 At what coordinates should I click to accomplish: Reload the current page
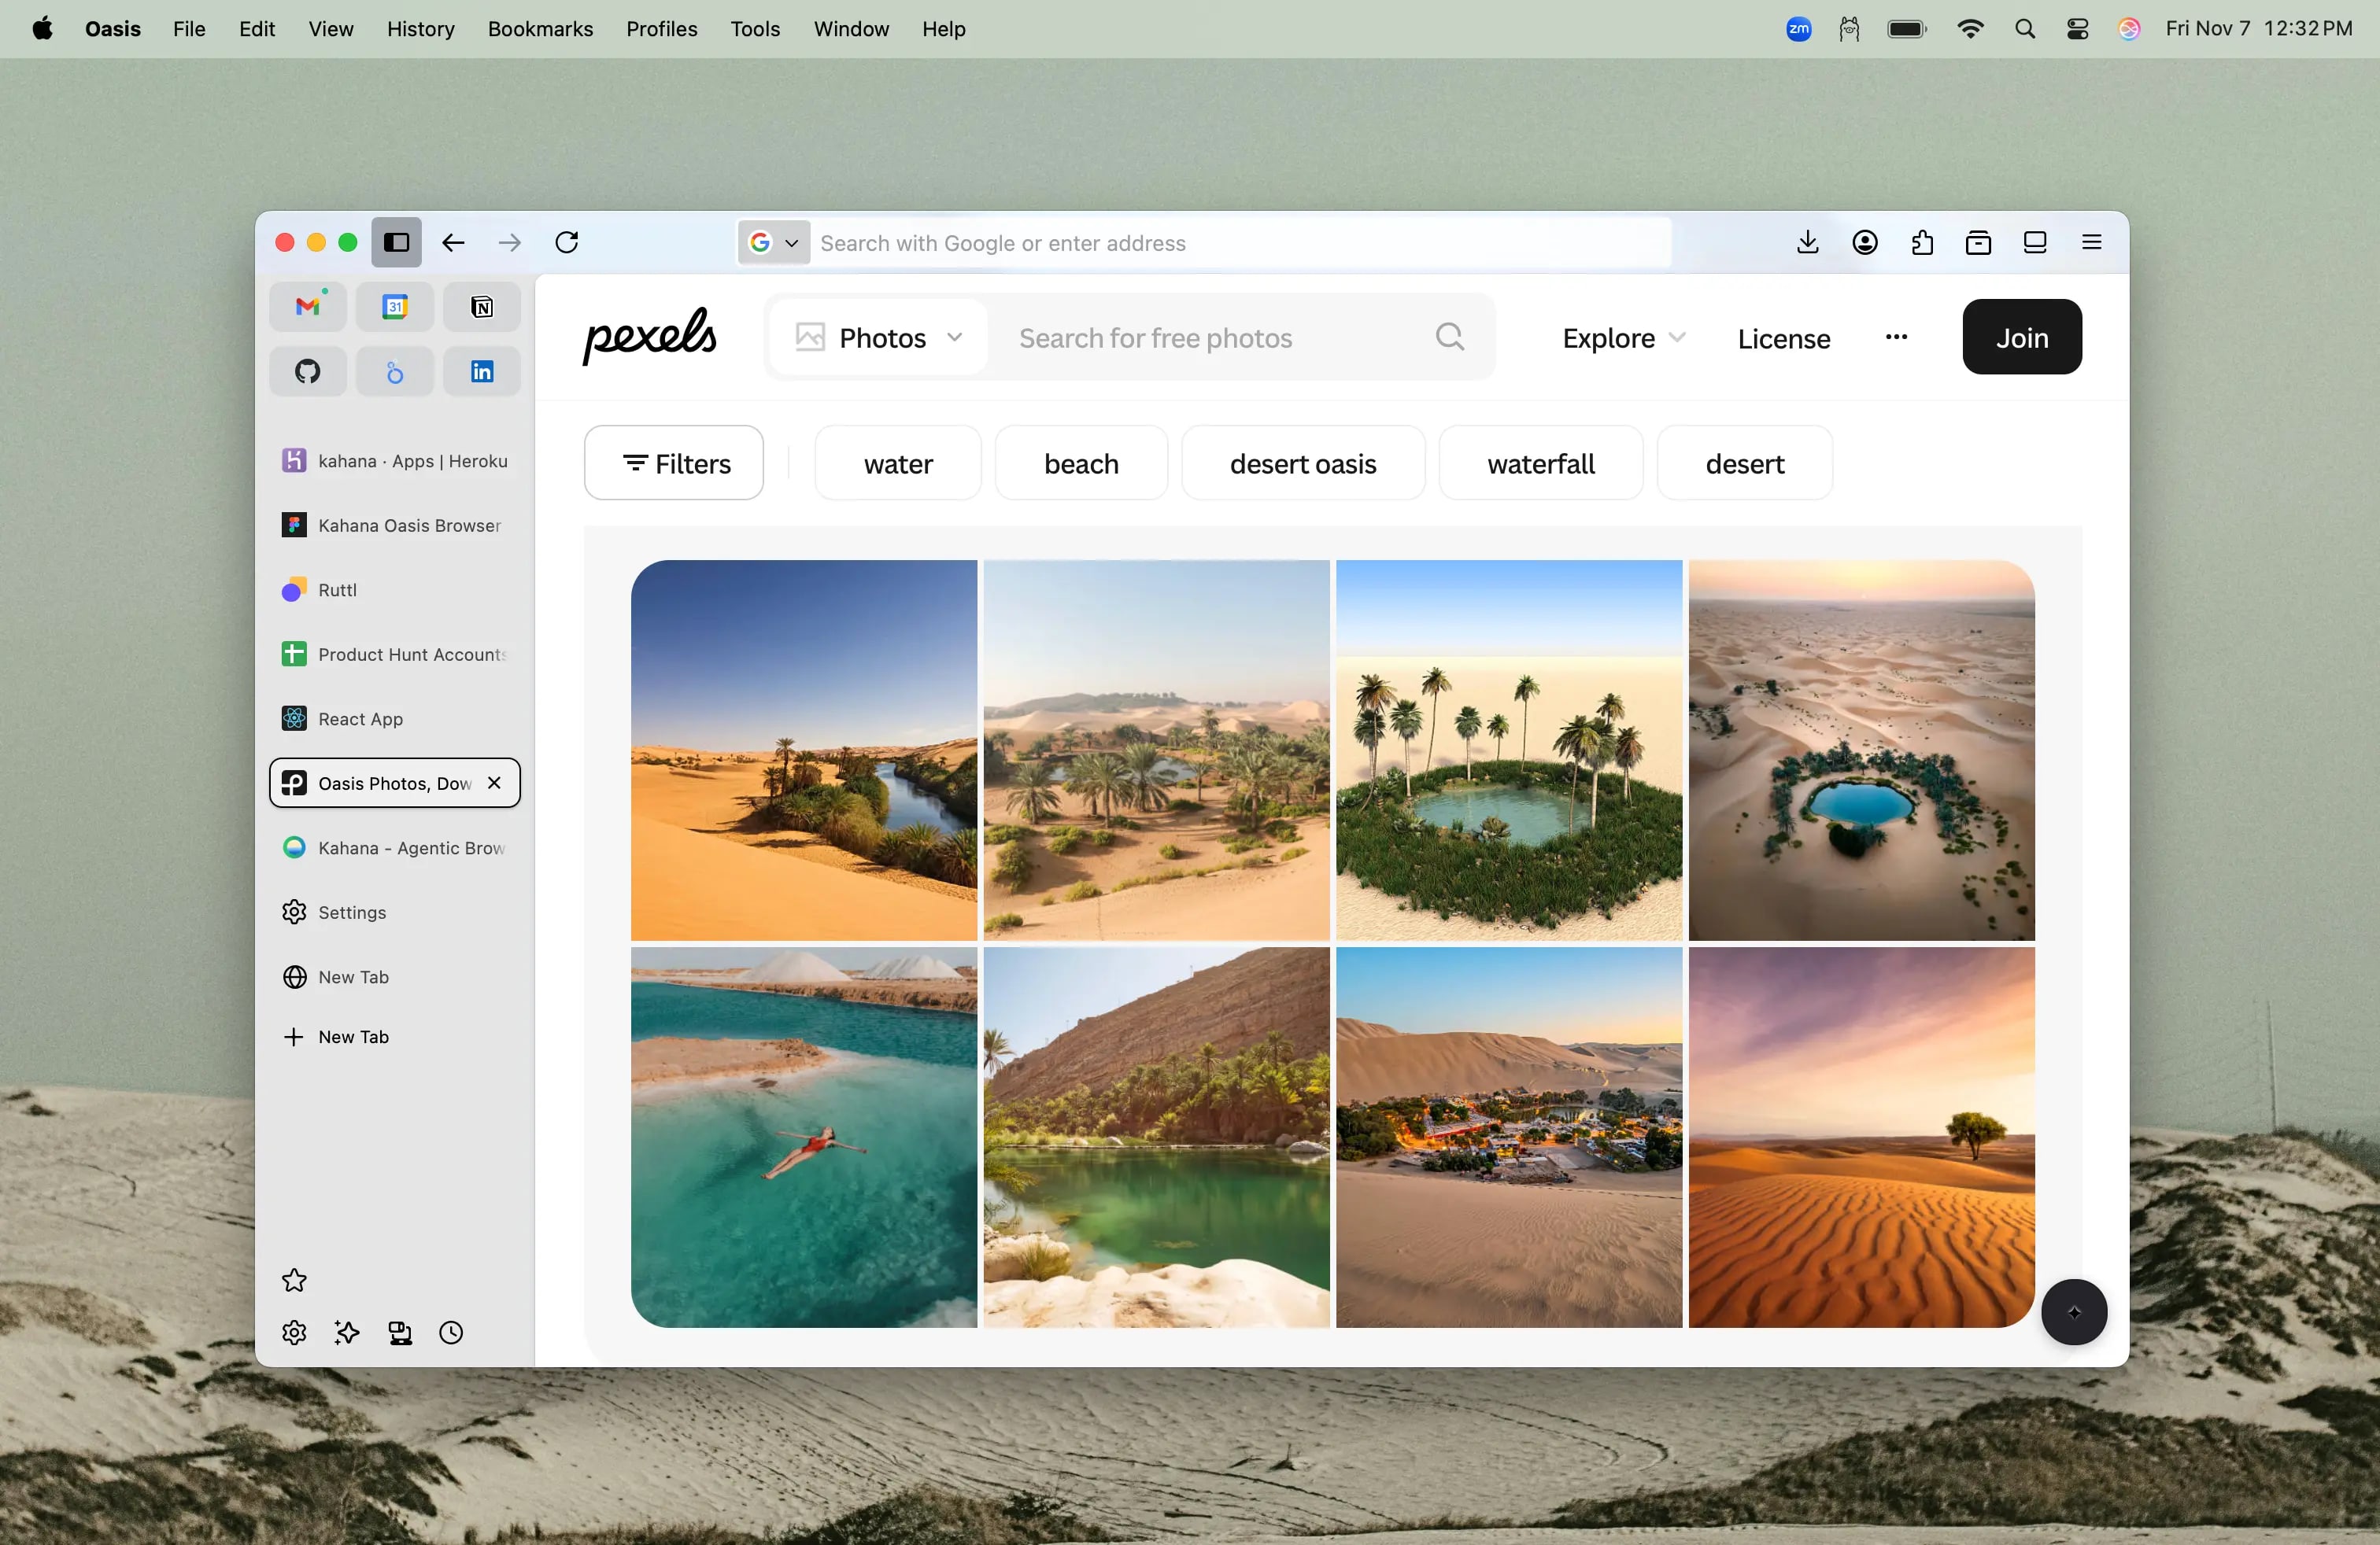[x=566, y=242]
